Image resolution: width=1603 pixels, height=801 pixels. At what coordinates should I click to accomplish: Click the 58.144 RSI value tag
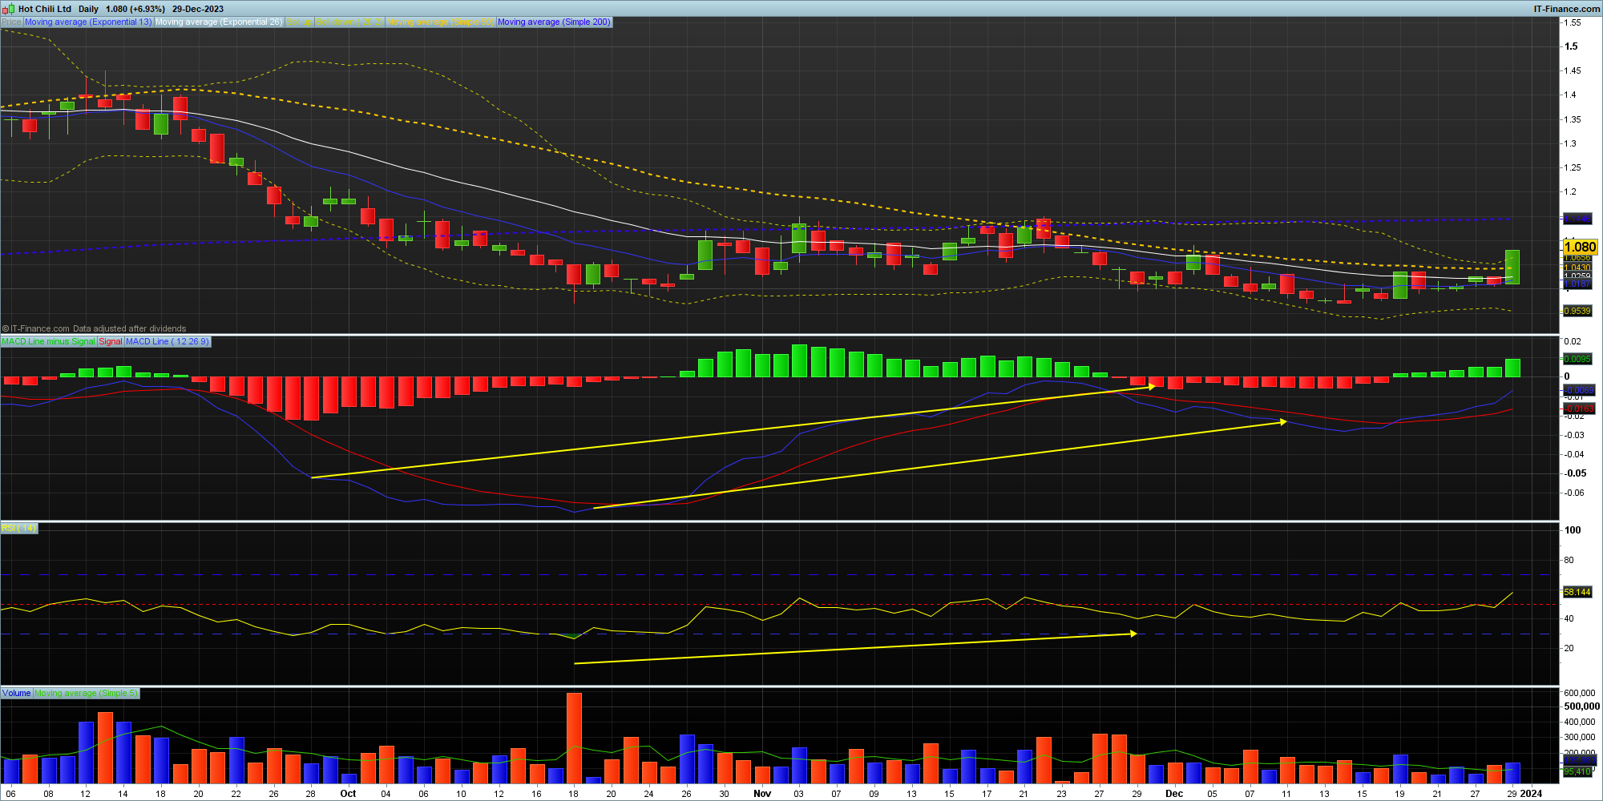click(x=1577, y=593)
